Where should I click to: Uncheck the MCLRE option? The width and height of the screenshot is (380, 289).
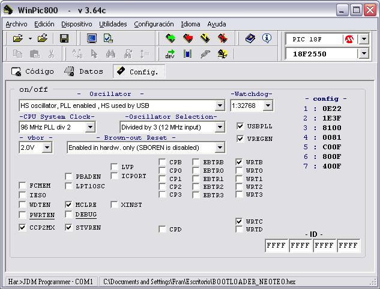point(69,205)
